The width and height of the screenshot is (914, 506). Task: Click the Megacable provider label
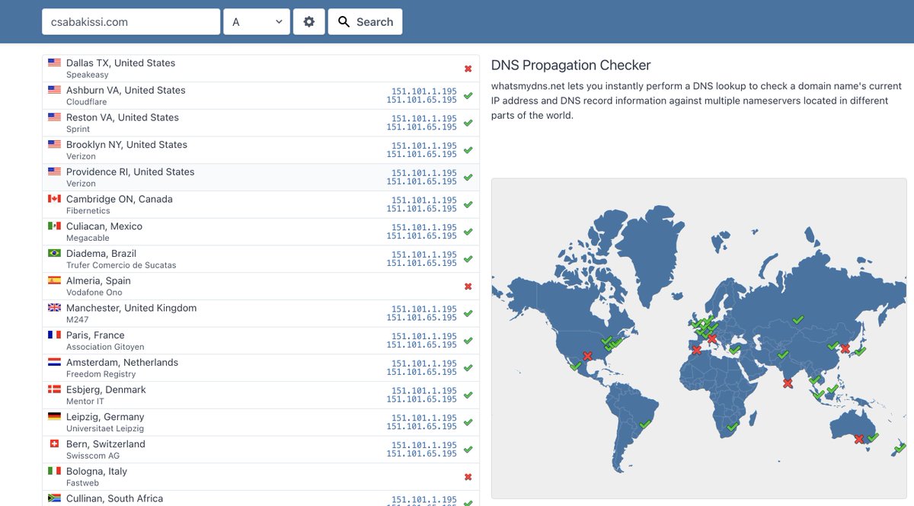tap(87, 239)
